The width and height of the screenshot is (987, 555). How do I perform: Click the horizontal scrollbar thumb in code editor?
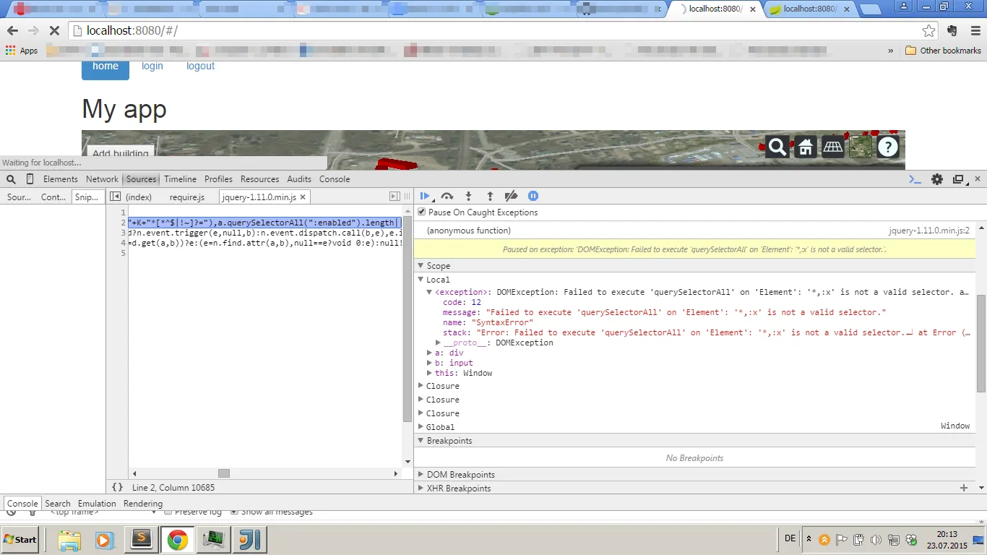pyautogui.click(x=224, y=473)
